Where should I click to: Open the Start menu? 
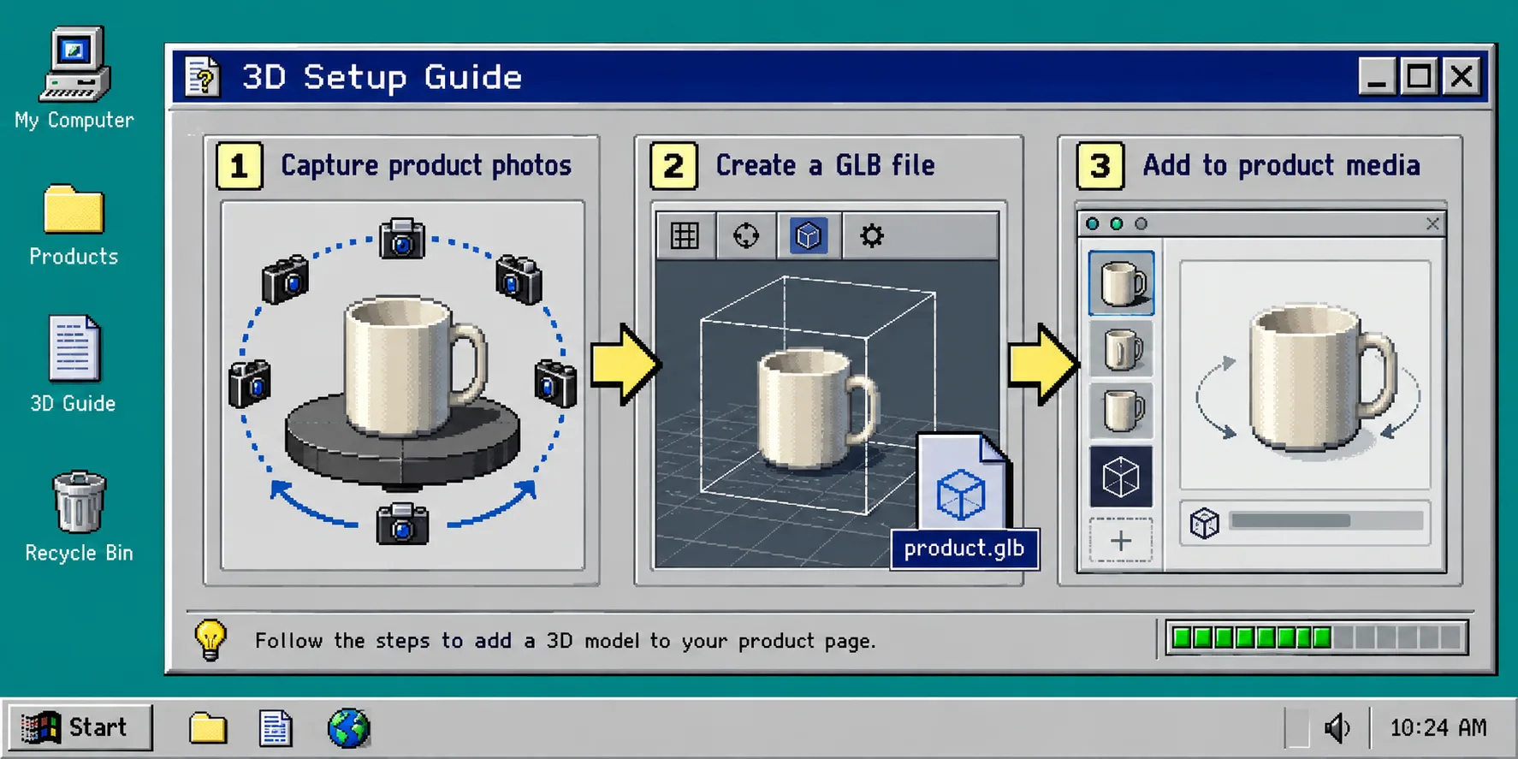point(79,727)
